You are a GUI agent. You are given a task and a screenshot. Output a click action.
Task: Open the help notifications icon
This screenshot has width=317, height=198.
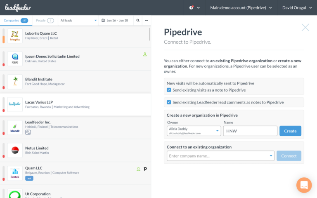(x=191, y=8)
